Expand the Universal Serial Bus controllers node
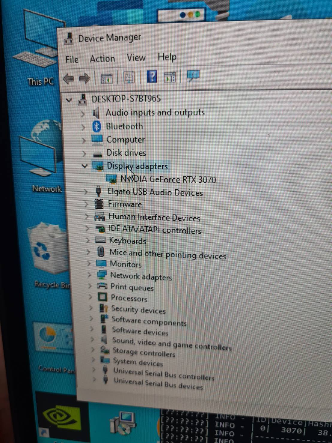This screenshot has width=332, height=443. (x=94, y=370)
